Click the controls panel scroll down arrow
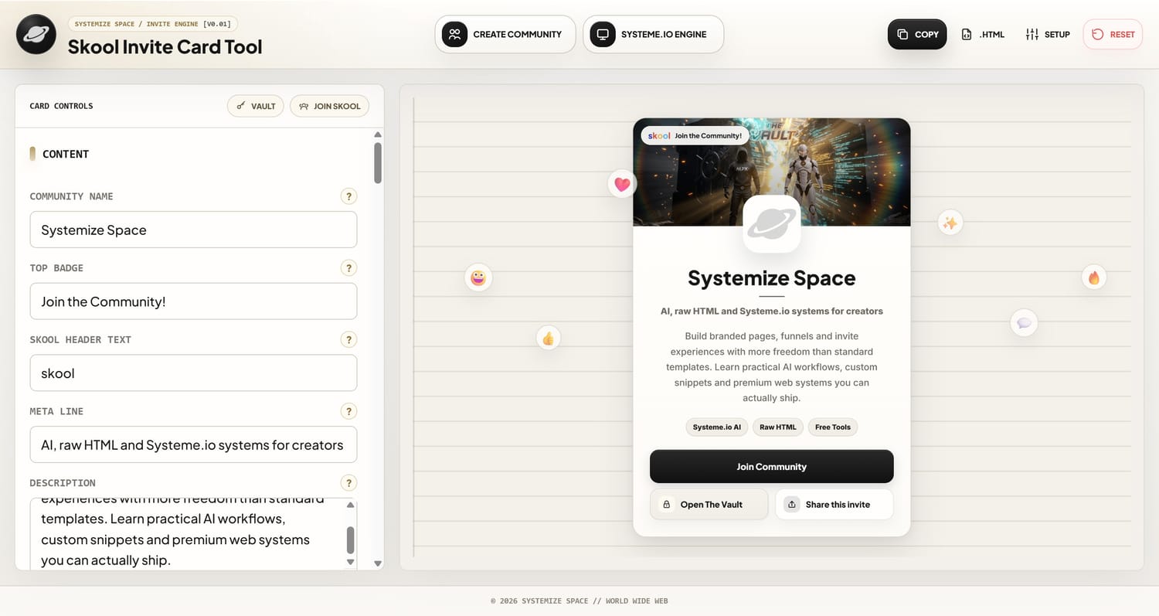1159x616 pixels. 378,563
